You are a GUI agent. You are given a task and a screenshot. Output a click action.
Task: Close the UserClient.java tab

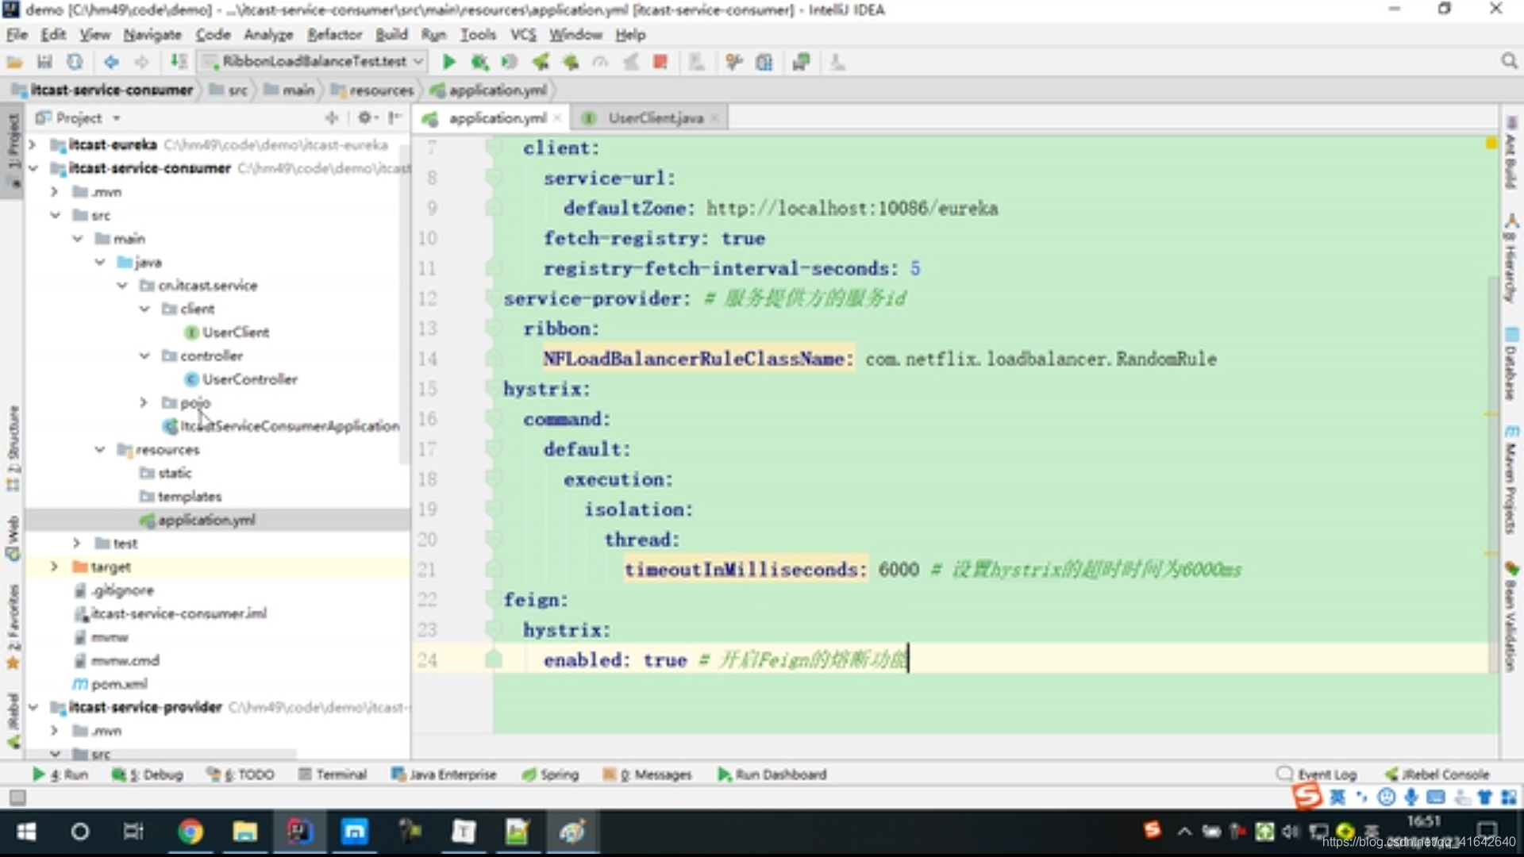714,117
